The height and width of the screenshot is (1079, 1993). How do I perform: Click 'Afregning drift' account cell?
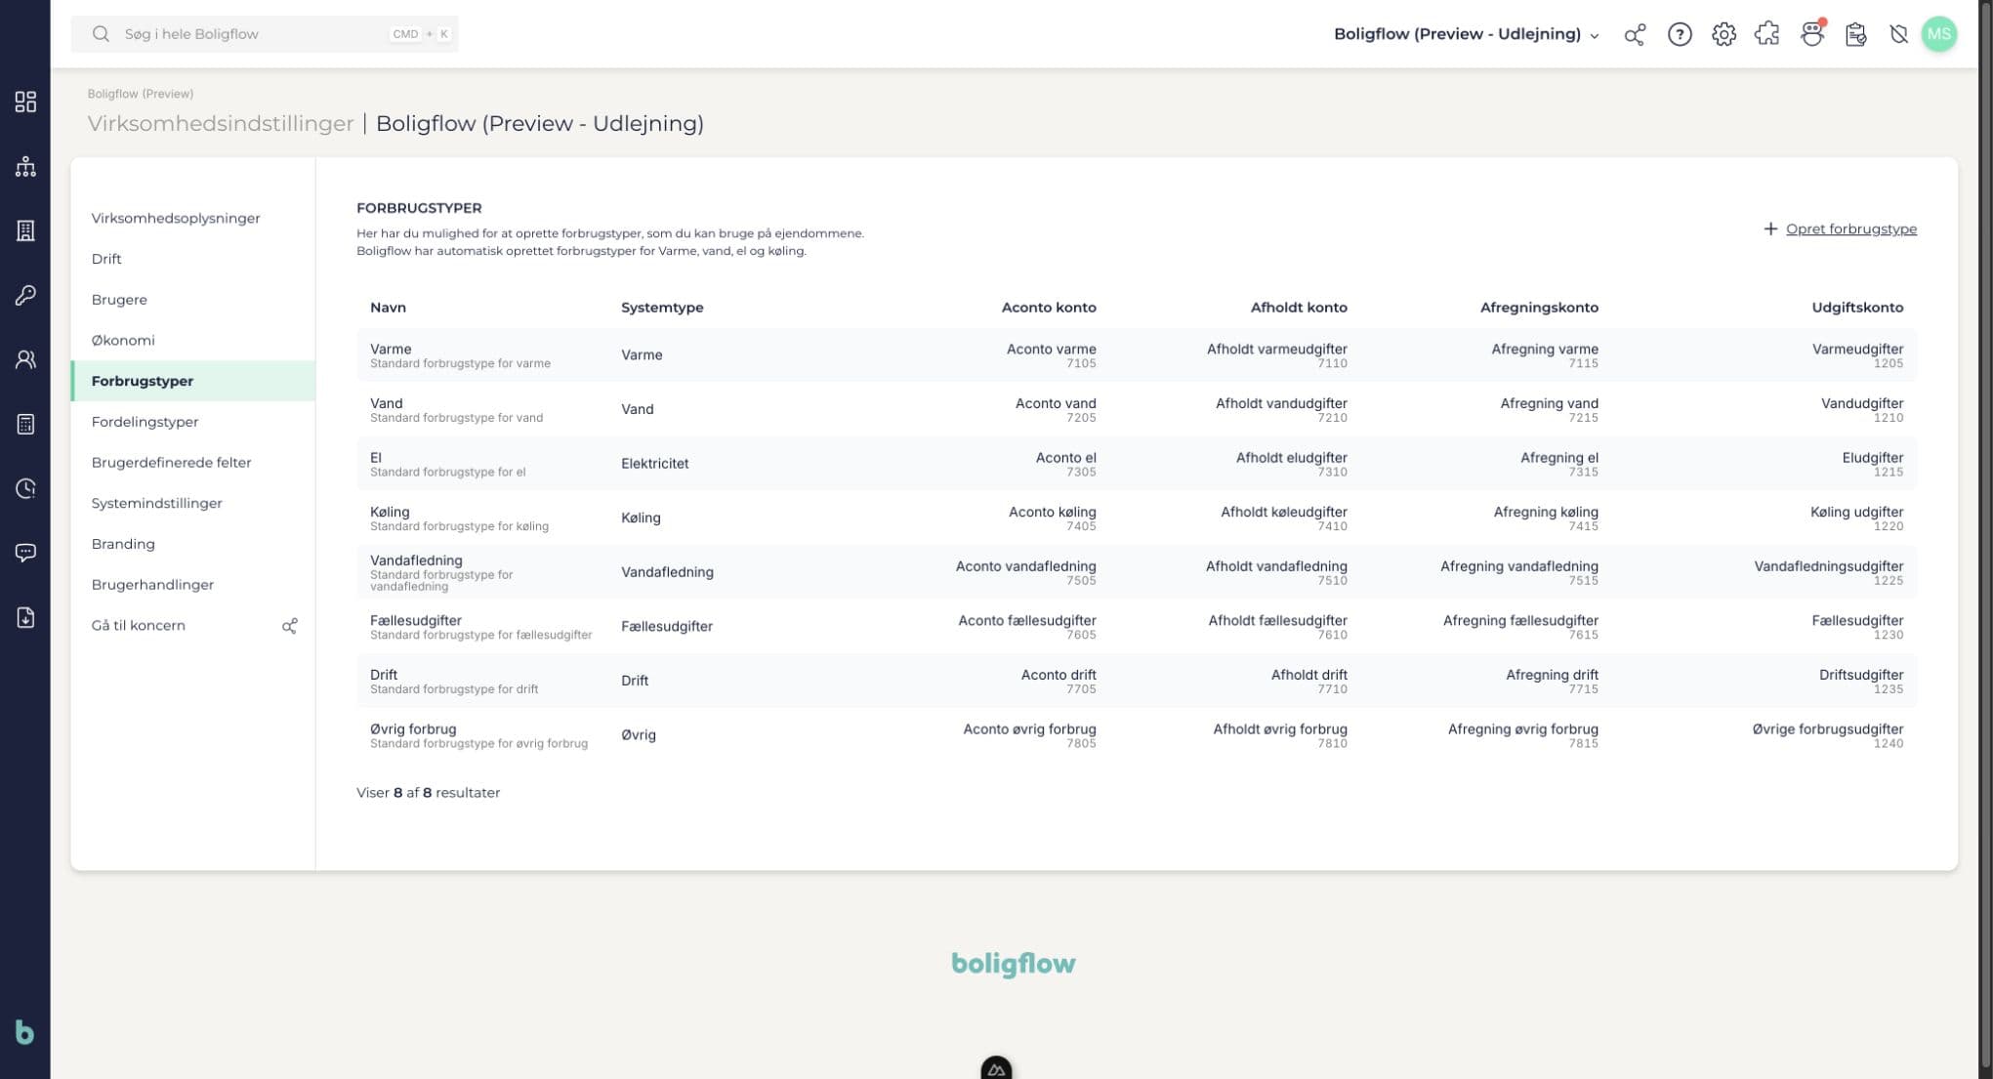(x=1552, y=681)
